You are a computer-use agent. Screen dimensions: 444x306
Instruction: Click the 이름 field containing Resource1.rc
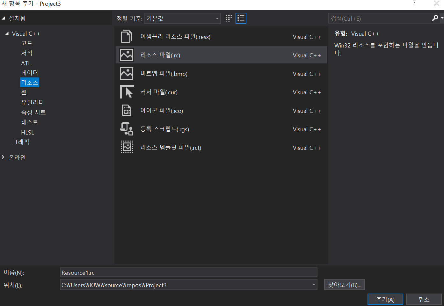pyautogui.click(x=189, y=272)
